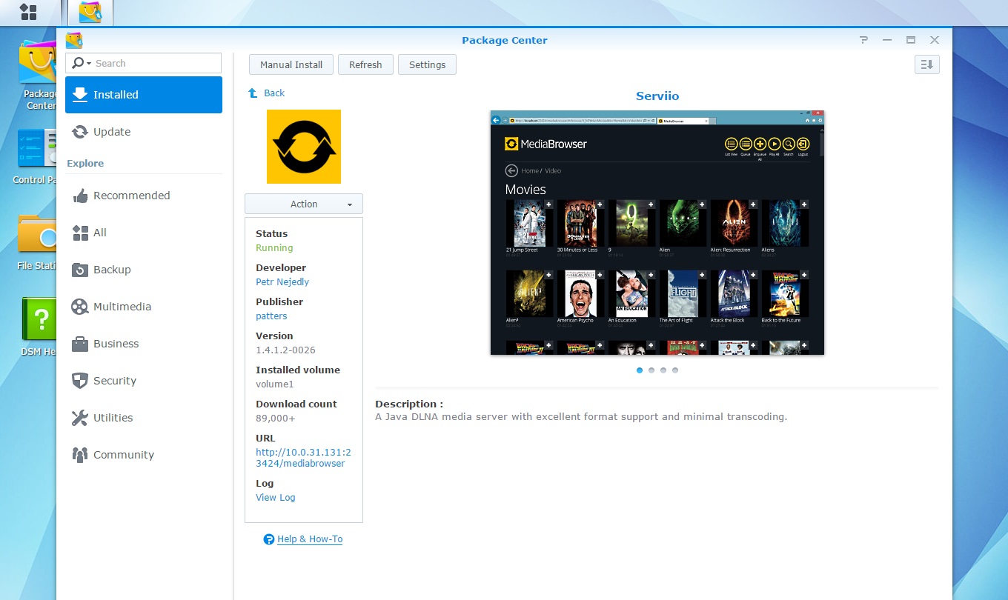The width and height of the screenshot is (1008, 600).
Task: Select the third screenshot pager dot
Action: coord(663,370)
